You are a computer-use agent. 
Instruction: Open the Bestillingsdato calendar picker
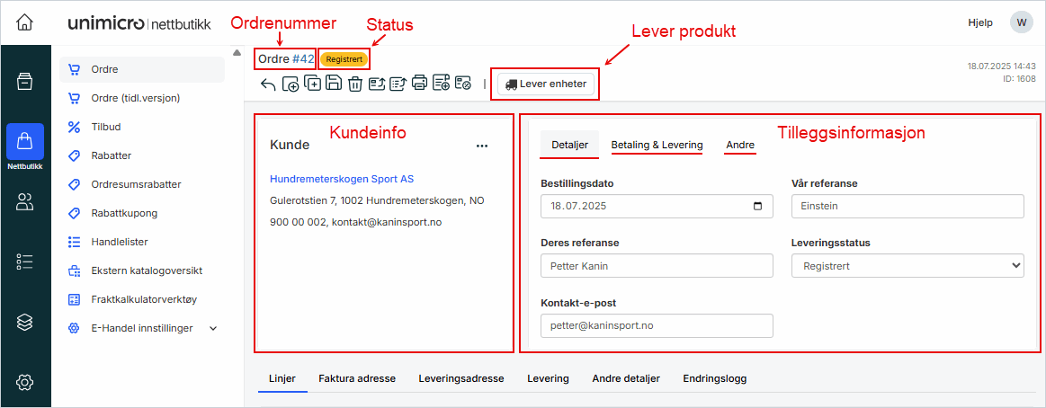(757, 207)
